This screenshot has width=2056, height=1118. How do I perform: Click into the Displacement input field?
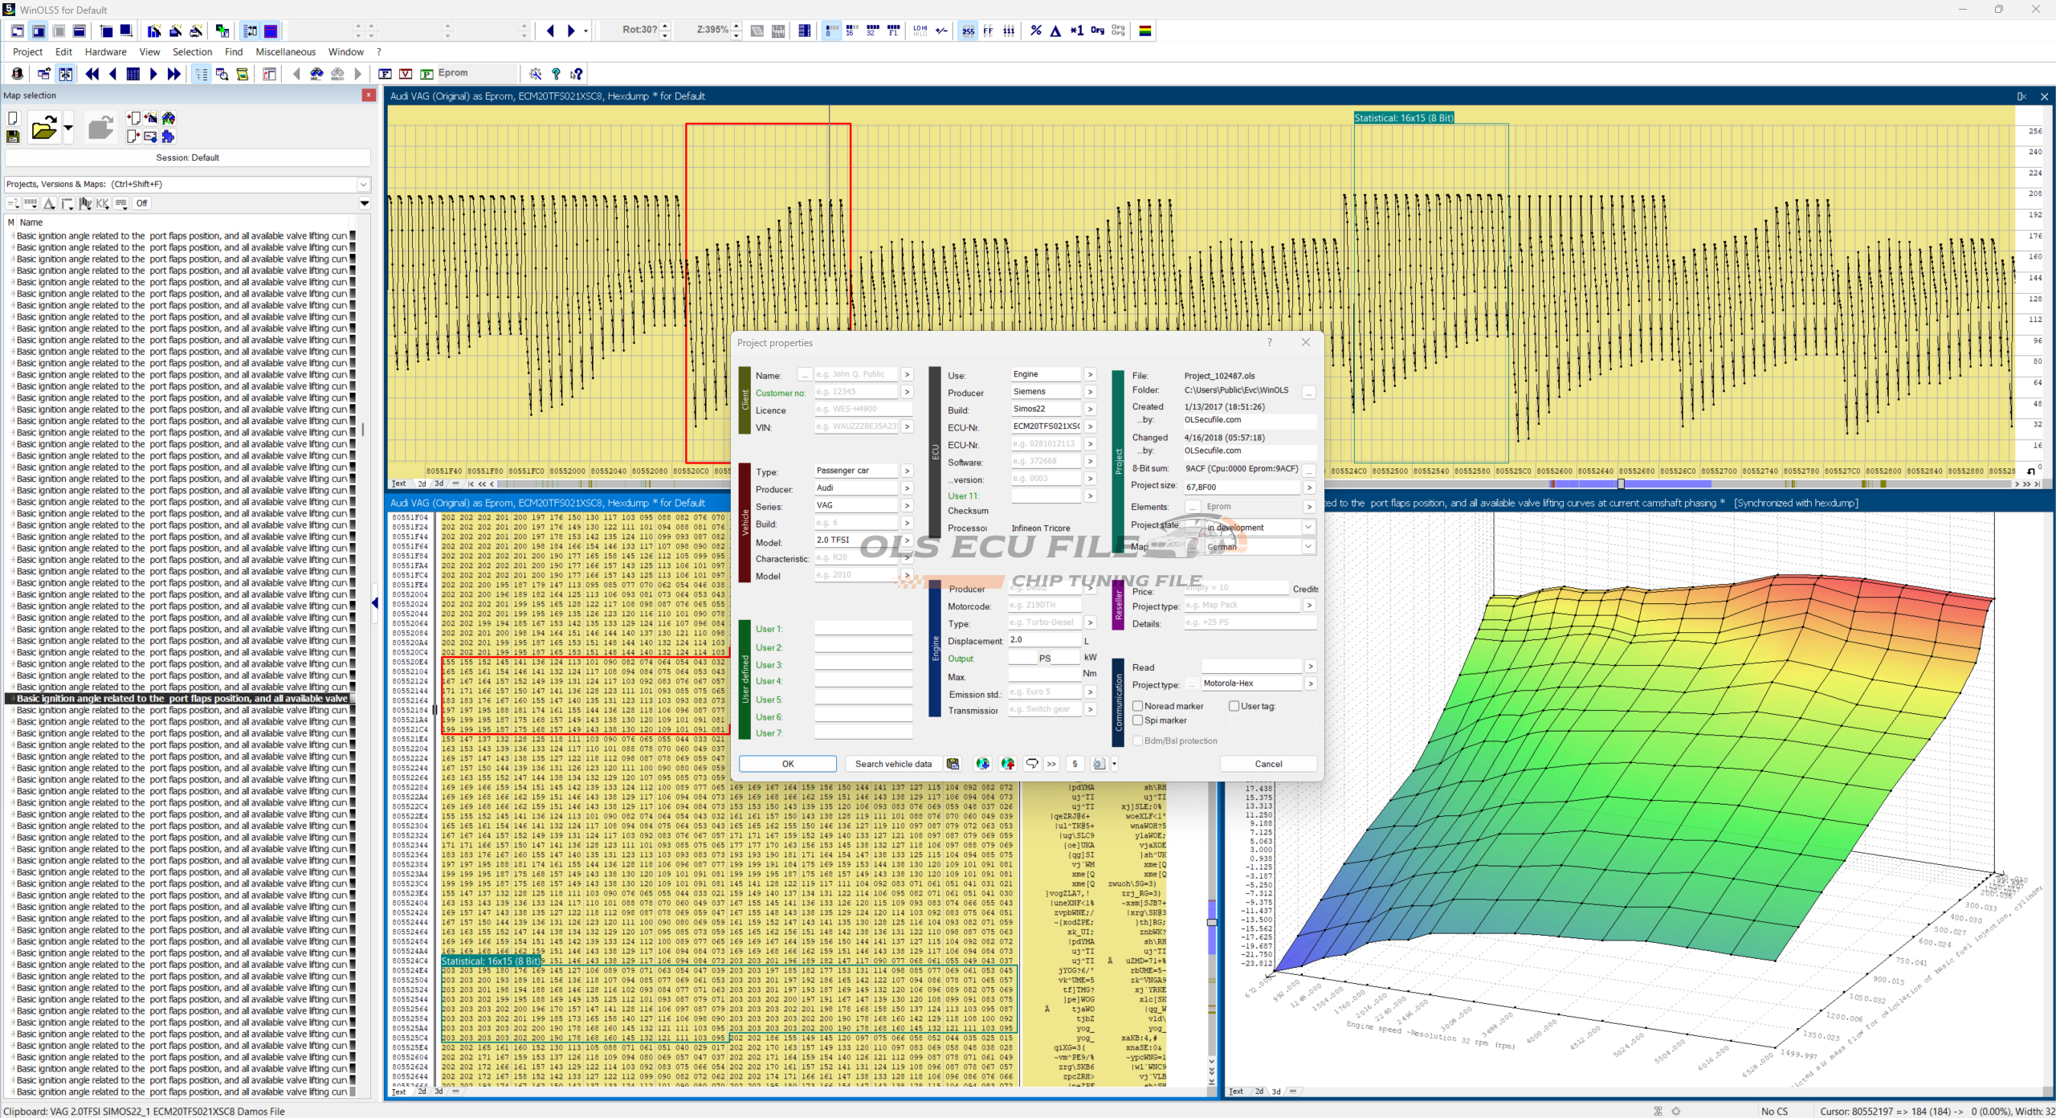coord(1044,640)
